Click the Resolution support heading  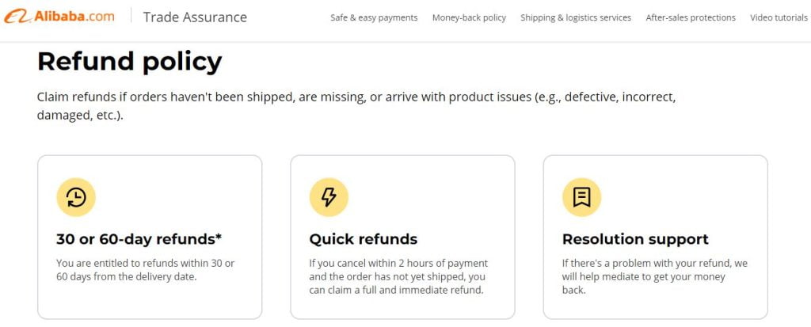pos(635,239)
